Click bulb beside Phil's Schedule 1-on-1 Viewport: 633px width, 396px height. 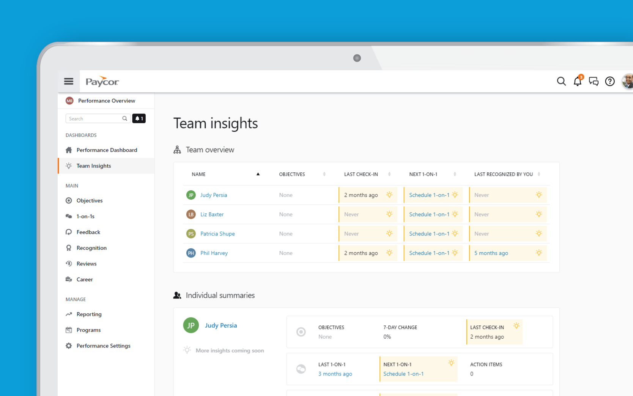pos(455,253)
